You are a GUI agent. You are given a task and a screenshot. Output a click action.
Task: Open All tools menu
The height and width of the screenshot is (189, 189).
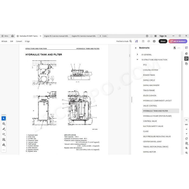[4, 41]
